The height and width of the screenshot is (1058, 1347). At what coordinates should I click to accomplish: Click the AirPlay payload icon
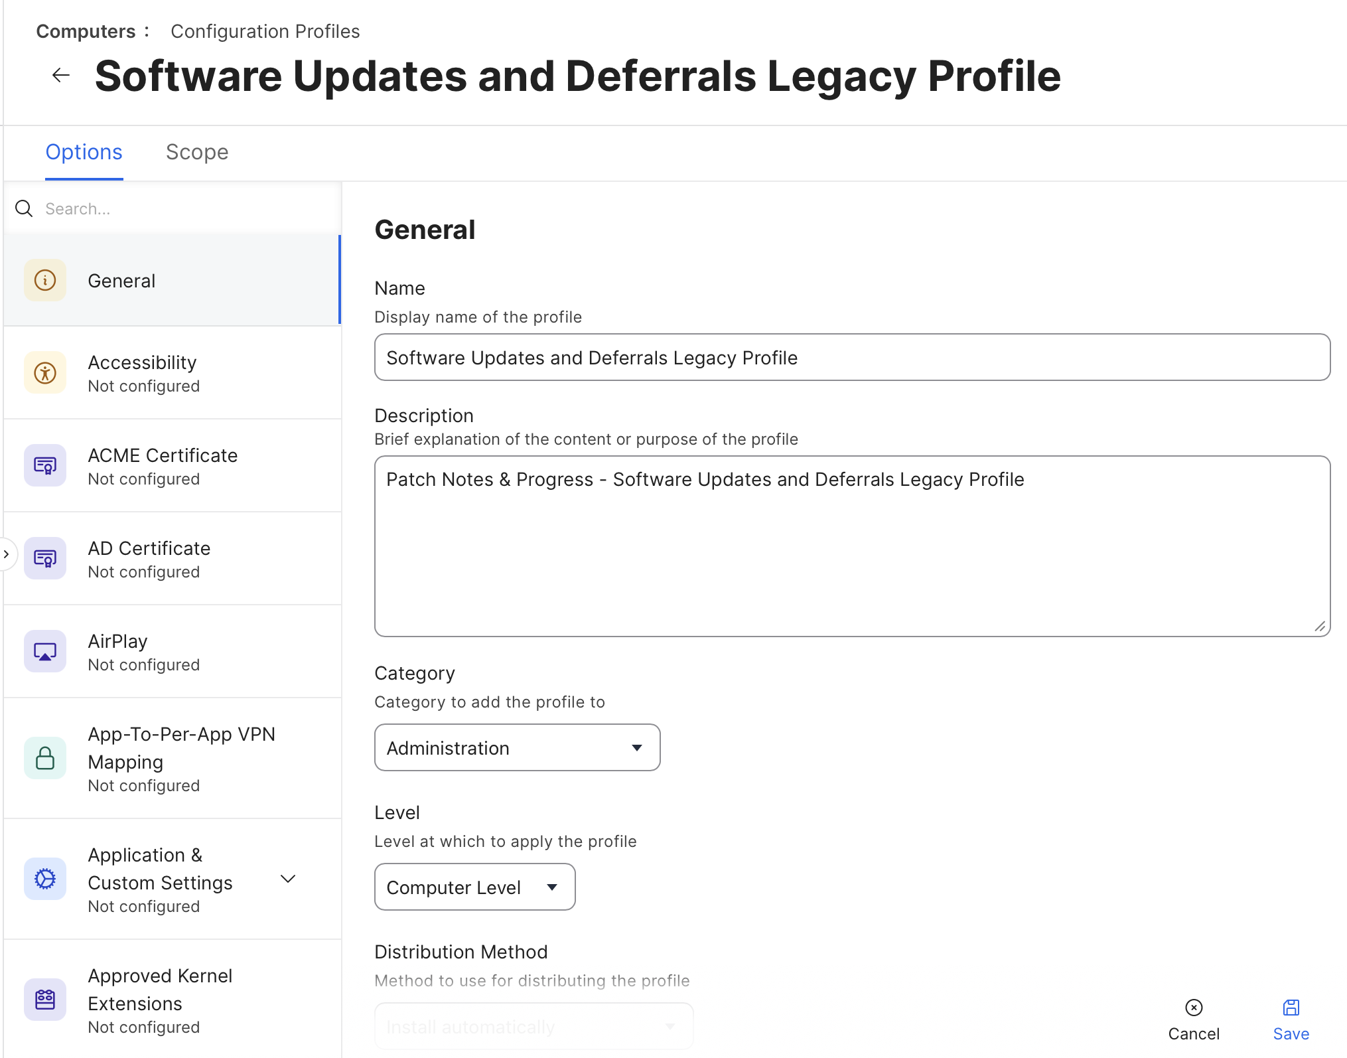click(45, 652)
